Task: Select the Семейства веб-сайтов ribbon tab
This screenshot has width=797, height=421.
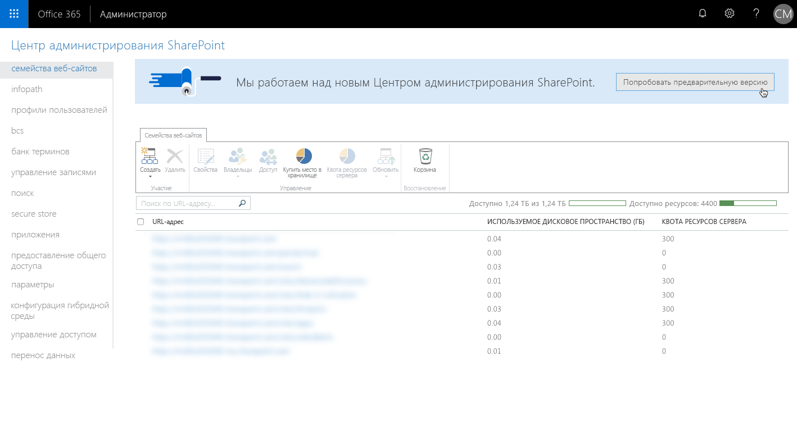Action: tap(174, 135)
